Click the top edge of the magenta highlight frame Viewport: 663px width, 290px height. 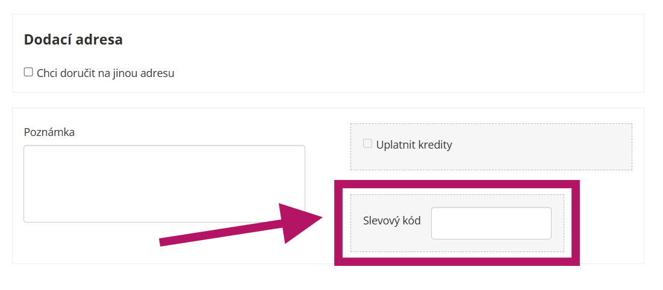point(456,184)
